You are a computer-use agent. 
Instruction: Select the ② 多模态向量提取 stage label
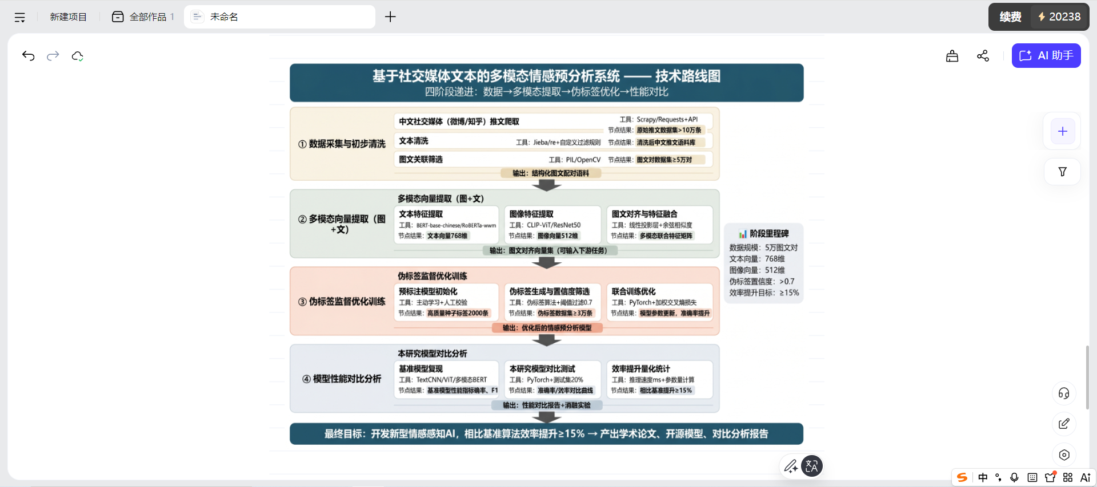(x=342, y=224)
